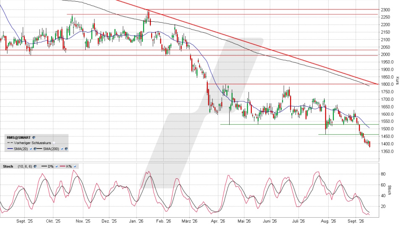Click the März '26 date label
The height and width of the screenshot is (226, 403).
(189, 221)
